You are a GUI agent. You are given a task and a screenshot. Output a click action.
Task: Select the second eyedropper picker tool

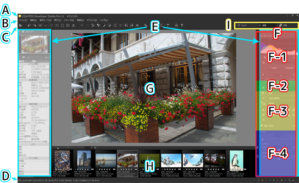click(98, 25)
